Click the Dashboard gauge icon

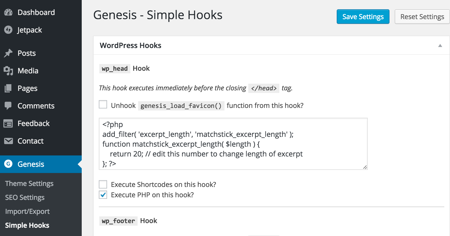tap(8, 12)
